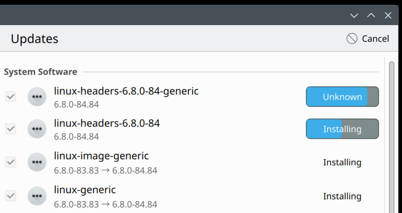Viewport: 402px width, 213px height.
Task: Uncheck the linux-headers-6.8.0-84 checkbox
Action: pyautogui.click(x=11, y=129)
